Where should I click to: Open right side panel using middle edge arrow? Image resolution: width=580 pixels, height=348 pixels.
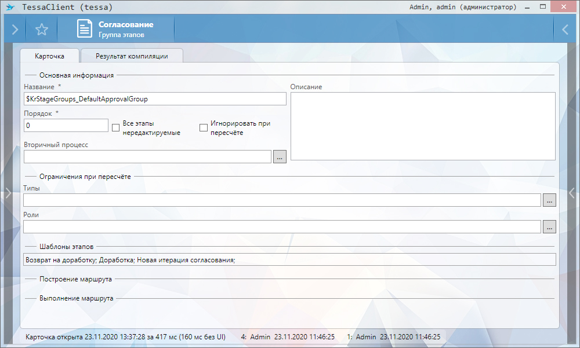572,193
